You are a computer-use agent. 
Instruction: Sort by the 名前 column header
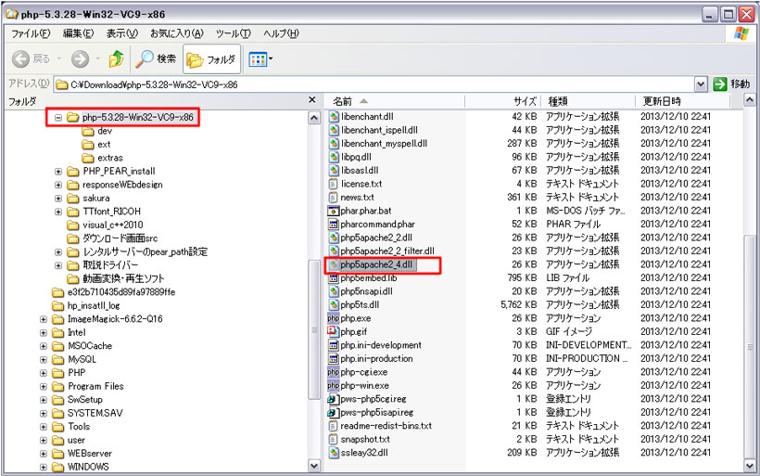[x=395, y=101]
